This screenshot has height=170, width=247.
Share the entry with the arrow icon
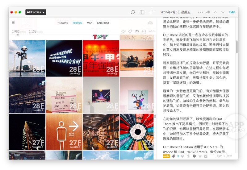pos(208,12)
